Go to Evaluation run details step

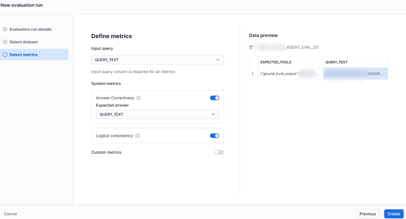point(30,29)
